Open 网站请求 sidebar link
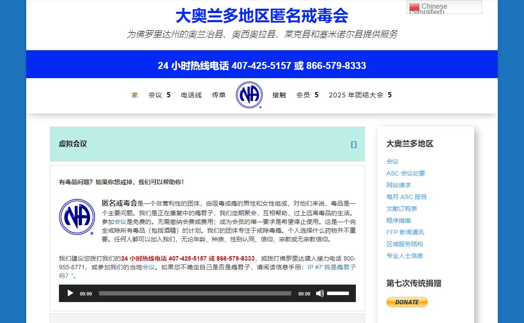The height and width of the screenshot is (323, 524). click(x=399, y=185)
